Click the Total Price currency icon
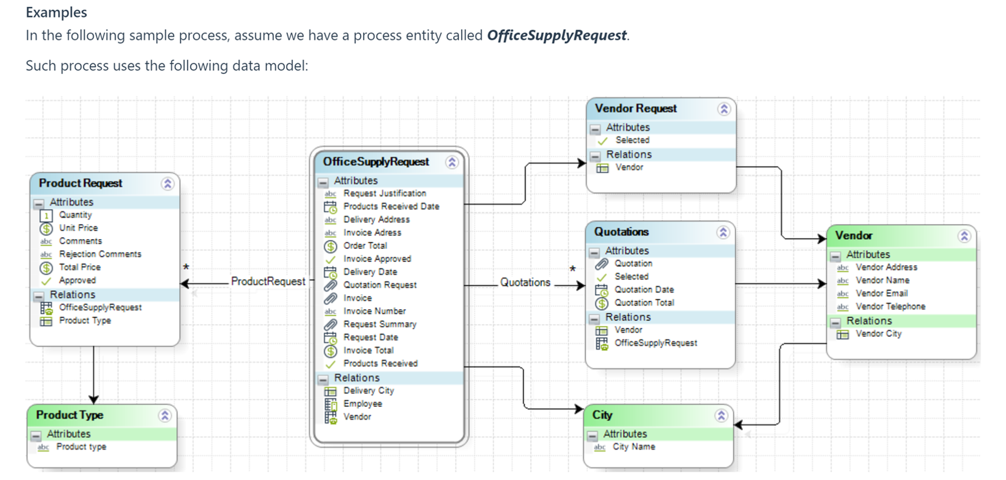Image resolution: width=1006 pixels, height=480 pixels. point(46,268)
